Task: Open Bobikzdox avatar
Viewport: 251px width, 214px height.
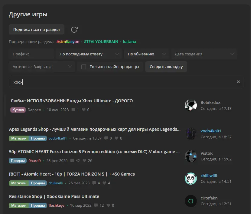Action: (191, 105)
